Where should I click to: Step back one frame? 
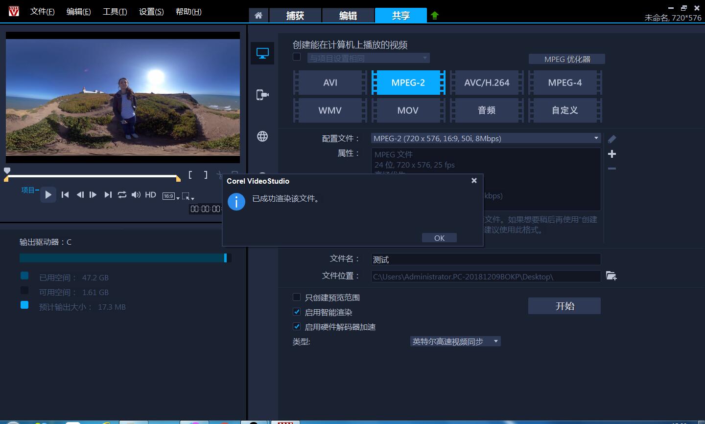coord(80,195)
